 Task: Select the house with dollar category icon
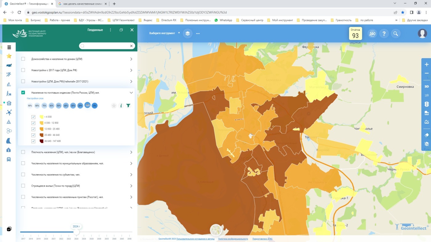(x=9, y=150)
